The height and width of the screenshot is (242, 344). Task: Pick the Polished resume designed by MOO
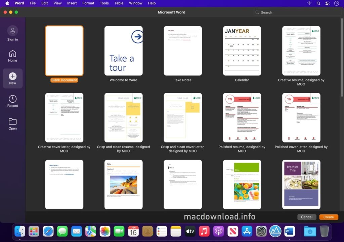pos(242,117)
